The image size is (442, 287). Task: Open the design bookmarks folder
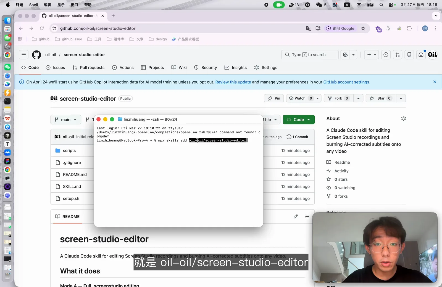pos(158,39)
